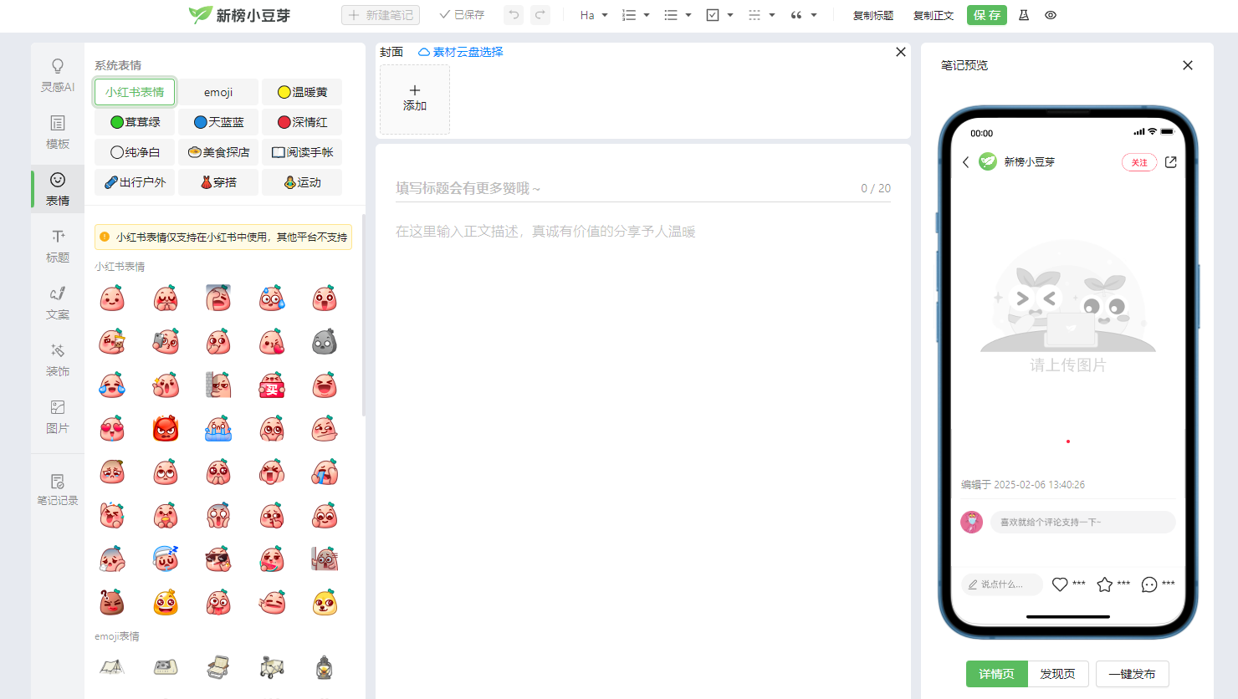Toggle the eye preview icon in toolbar
Image resolution: width=1238 pixels, height=699 pixels.
pyautogui.click(x=1051, y=15)
